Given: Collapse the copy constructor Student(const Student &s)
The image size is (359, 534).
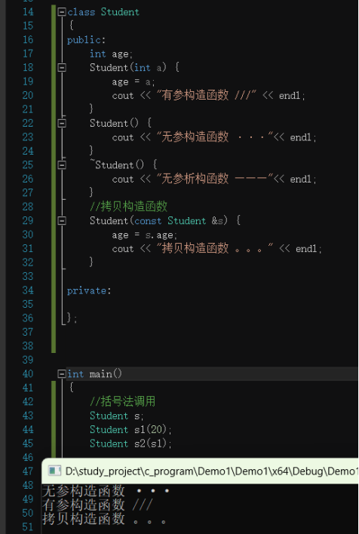Looking at the screenshot, I should 62,221.
